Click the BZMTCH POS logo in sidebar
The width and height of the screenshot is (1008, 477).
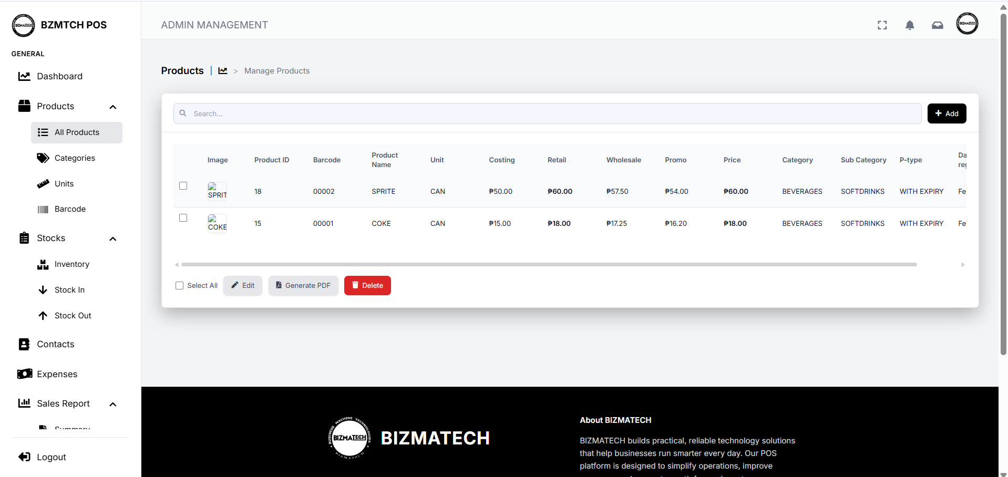tap(23, 25)
